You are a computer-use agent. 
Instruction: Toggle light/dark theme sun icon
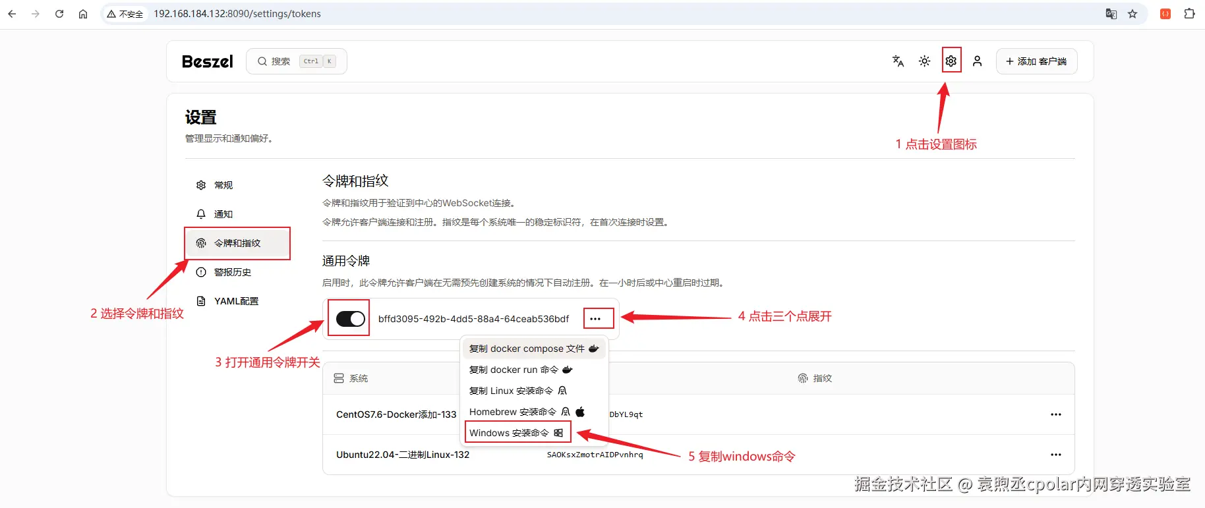925,61
